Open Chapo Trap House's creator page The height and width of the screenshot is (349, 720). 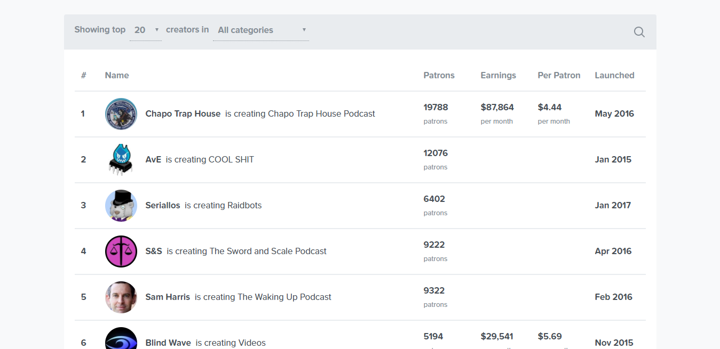183,113
